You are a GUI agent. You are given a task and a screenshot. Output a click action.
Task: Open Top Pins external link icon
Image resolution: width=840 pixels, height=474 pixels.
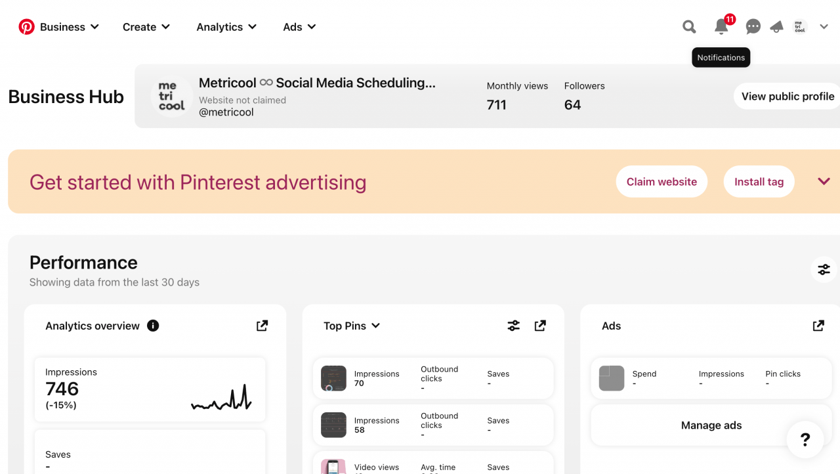pos(540,326)
